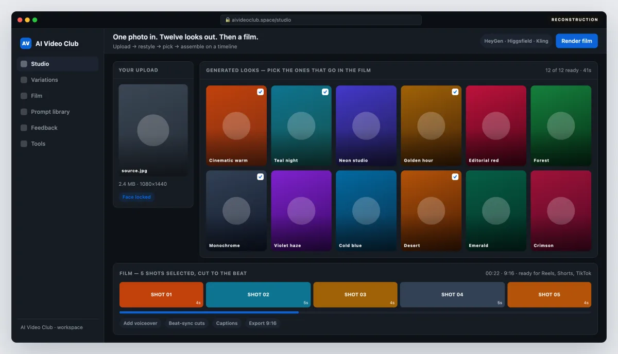This screenshot has height=354, width=618.
Task: Open the source.jpg upload thumbnail
Action: (153, 130)
